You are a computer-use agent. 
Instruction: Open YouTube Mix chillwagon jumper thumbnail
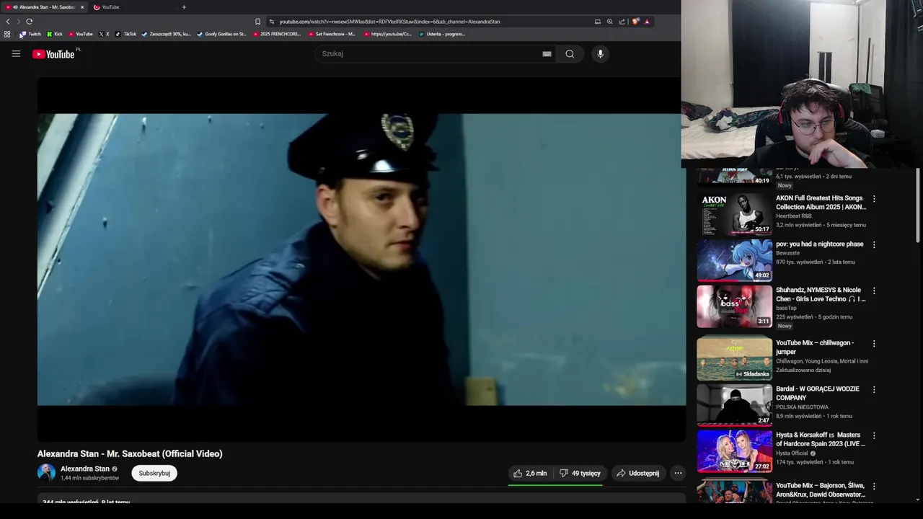[734, 359]
